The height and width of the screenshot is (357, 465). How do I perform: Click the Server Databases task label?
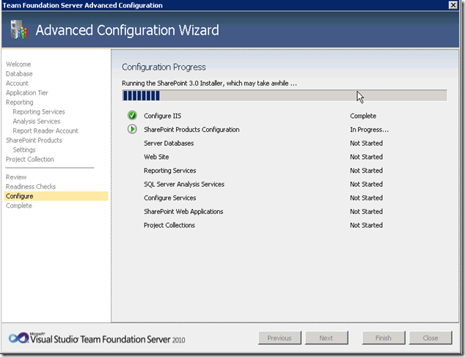pyautogui.click(x=169, y=143)
